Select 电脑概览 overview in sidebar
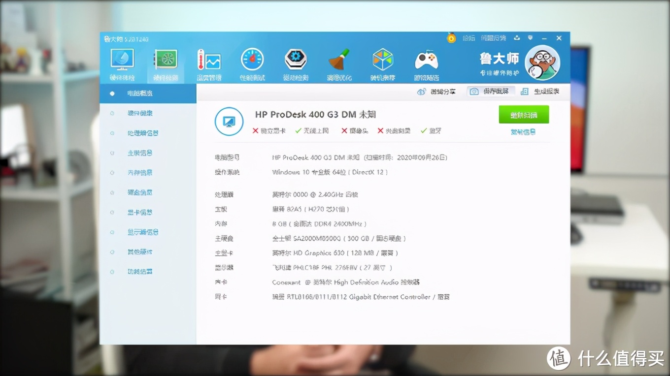This screenshot has width=670, height=376. (148, 93)
